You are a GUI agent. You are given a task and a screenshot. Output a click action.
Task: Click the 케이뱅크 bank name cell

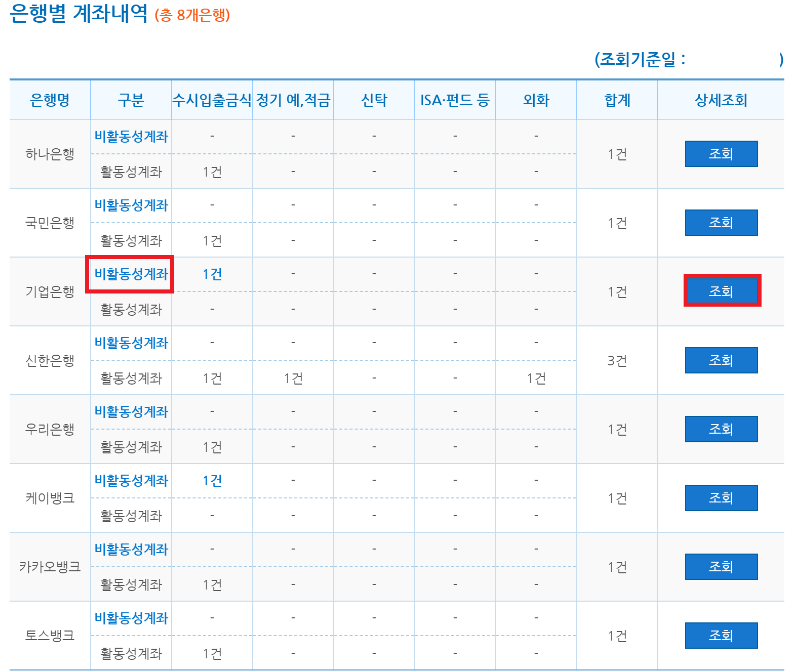(x=50, y=498)
